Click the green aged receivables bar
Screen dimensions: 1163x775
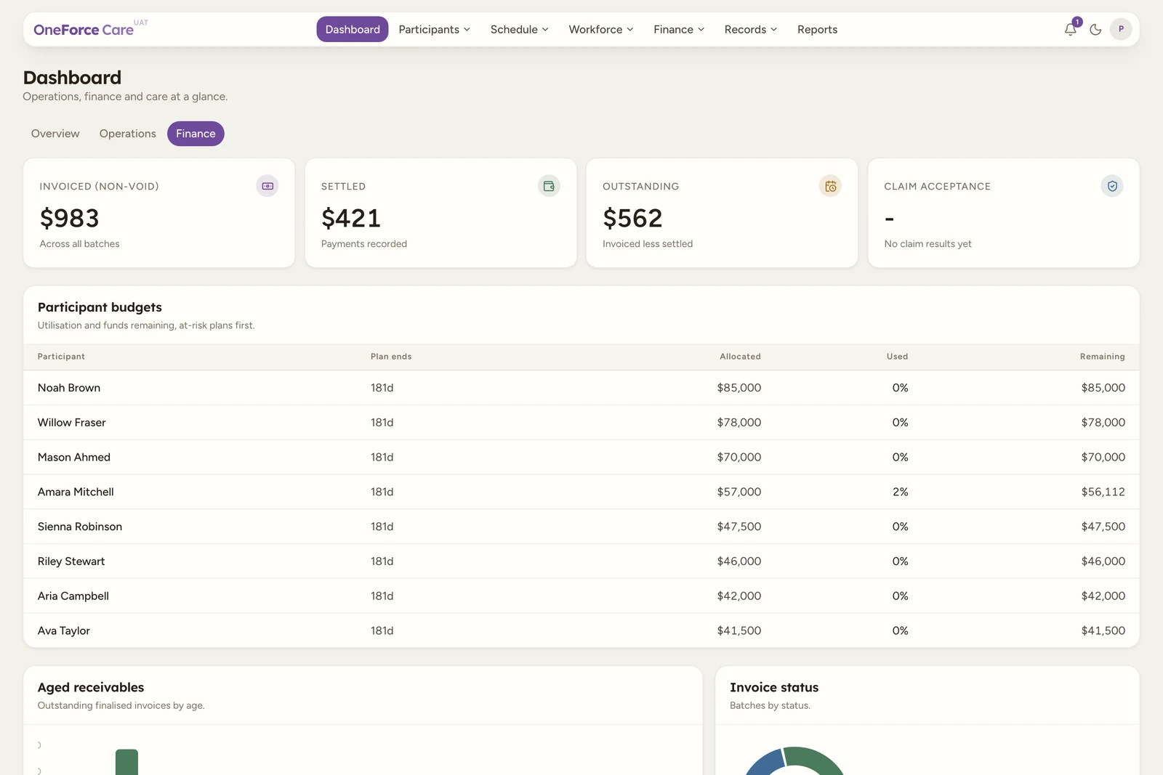coord(126,762)
